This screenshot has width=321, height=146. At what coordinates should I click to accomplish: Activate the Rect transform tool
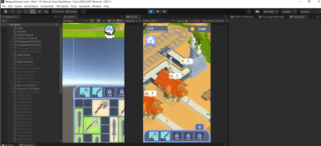[x=33, y=11]
